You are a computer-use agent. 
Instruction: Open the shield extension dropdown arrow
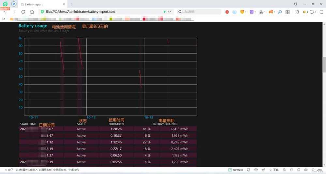pyautogui.click(x=246, y=12)
